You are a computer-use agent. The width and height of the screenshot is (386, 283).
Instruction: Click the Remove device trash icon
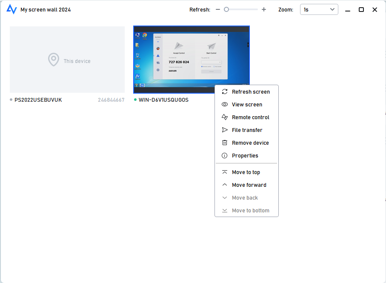(224, 143)
